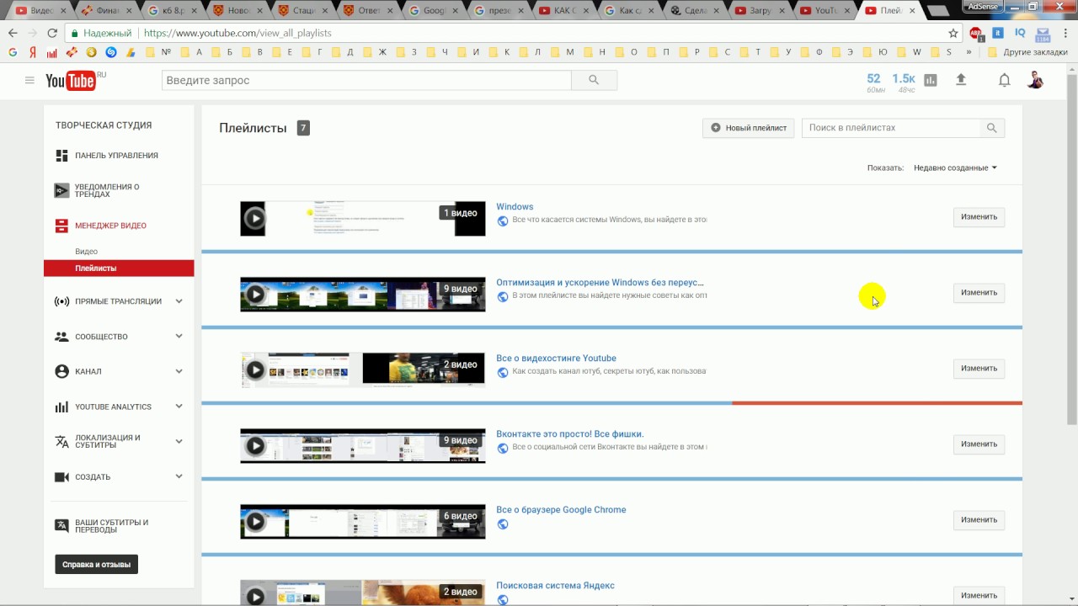Screen dimensions: 1078x606
Task: Open the Другие закладки bookmarks folder
Action: pos(1027,52)
